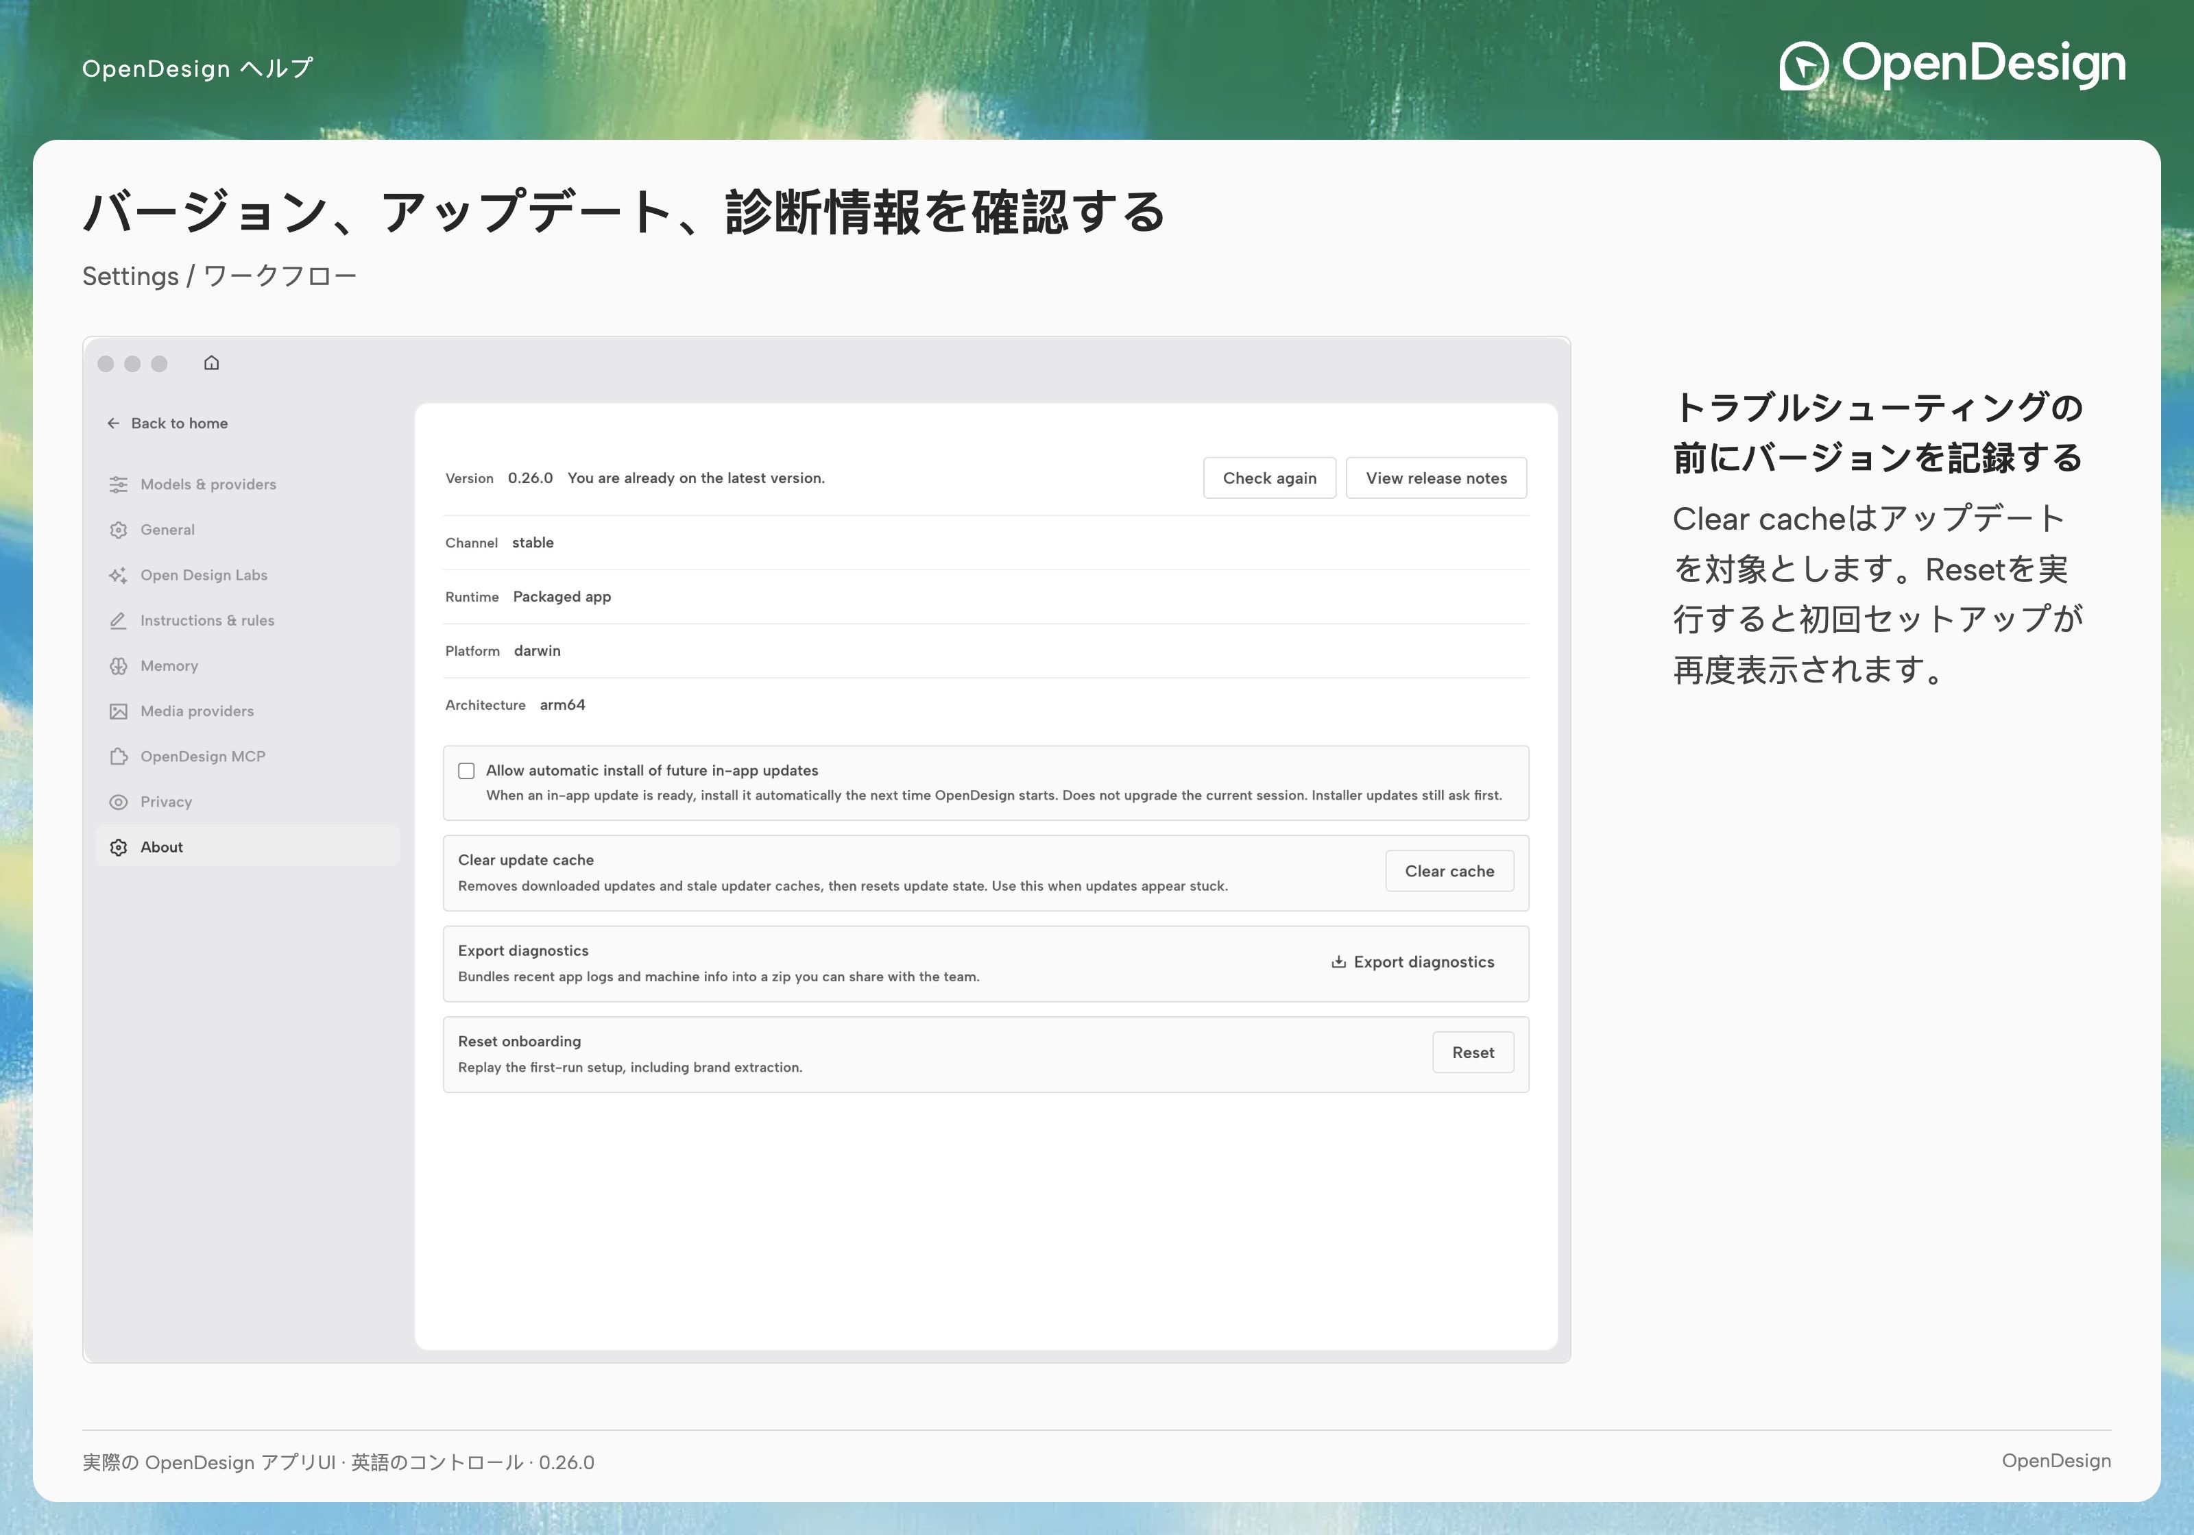Click the General gear icon
Viewport: 2194px width, 1535px height.
119,530
